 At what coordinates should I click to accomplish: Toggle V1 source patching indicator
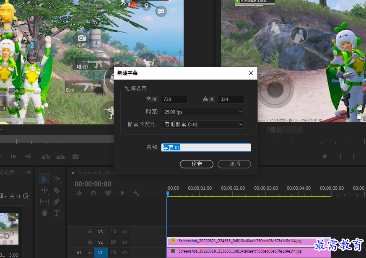click(x=79, y=253)
